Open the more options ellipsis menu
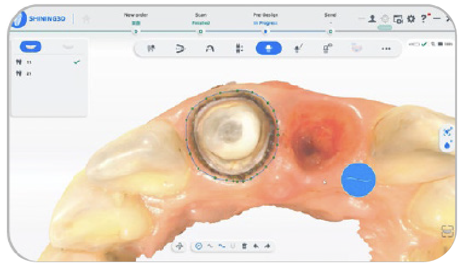This screenshot has width=460, height=265. click(386, 49)
